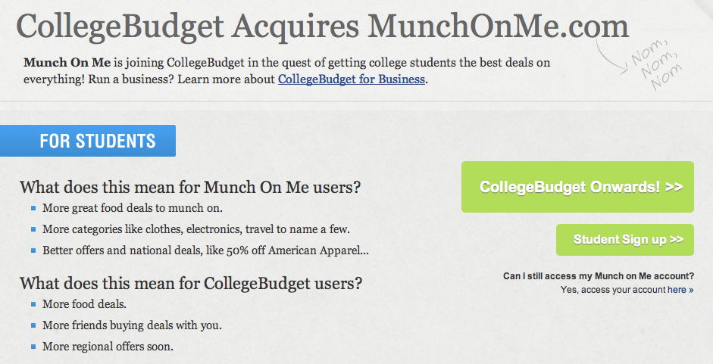This screenshot has width=713, height=364.
Task: Click the '50% off American Apparel' list item
Action: [x=205, y=250]
